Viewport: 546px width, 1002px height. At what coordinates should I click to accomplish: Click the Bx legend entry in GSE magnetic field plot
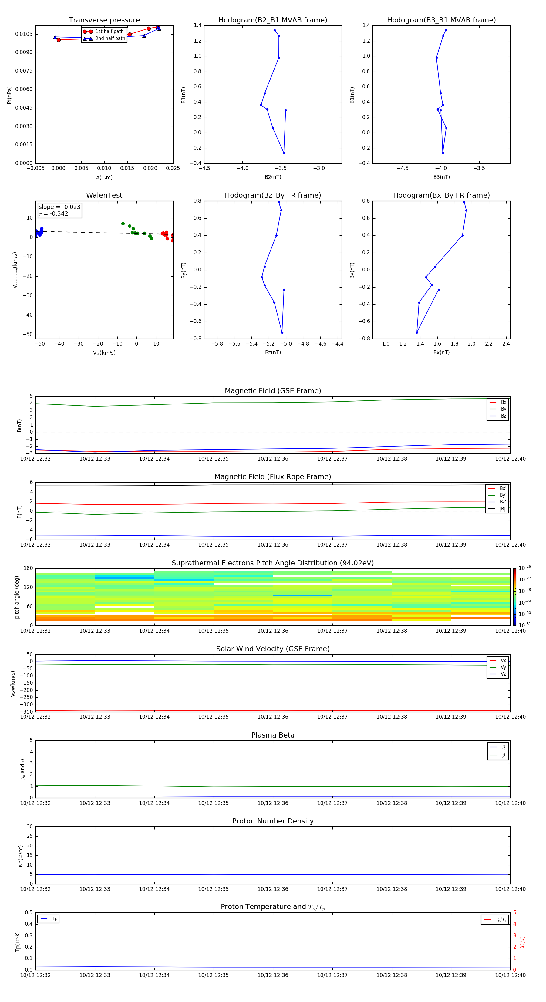(498, 402)
